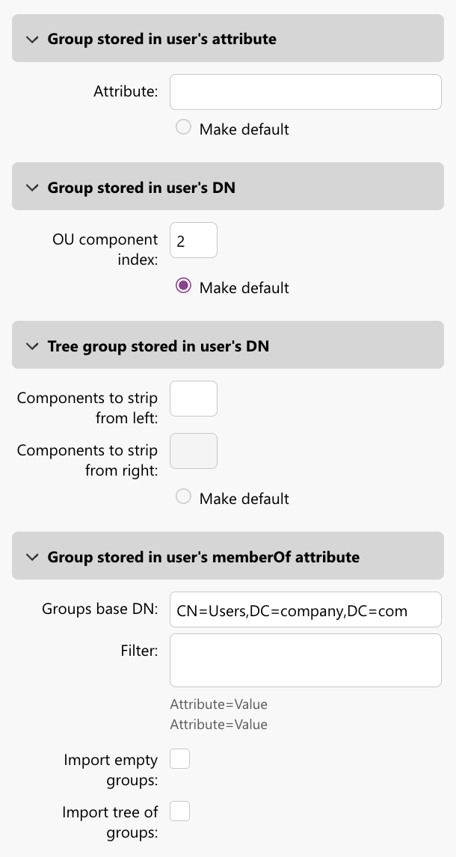
Task: Enable the Import tree of groups checkbox
Action: coord(179,811)
